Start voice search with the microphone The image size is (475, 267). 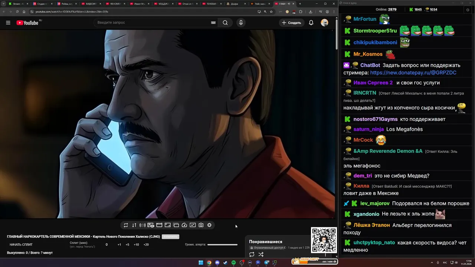(x=241, y=23)
